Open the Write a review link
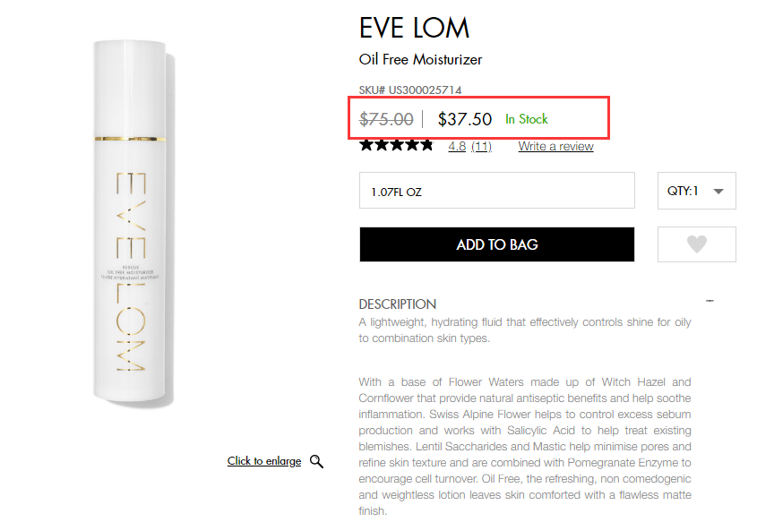Screen dimensions: 757x522 (x=555, y=146)
